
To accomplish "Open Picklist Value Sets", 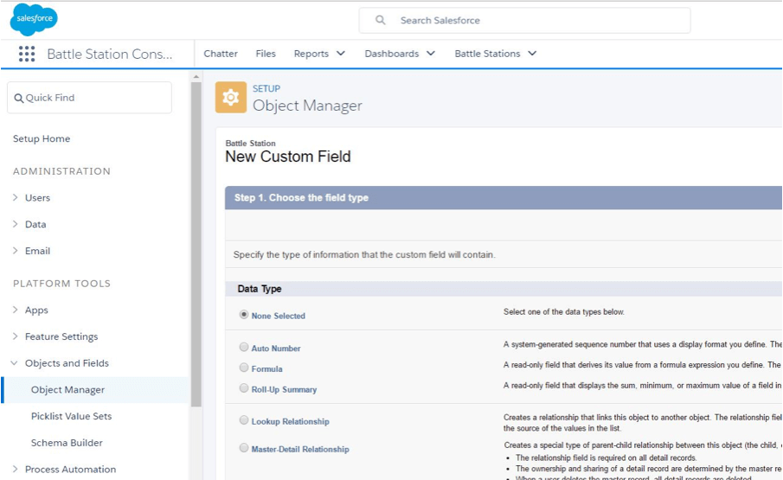I will 72,416.
